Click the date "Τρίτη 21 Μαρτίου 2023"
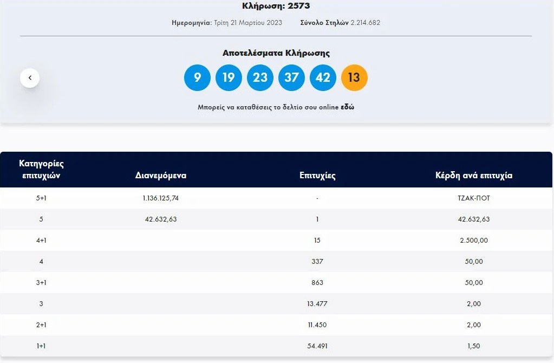This screenshot has width=554, height=363. (x=248, y=23)
